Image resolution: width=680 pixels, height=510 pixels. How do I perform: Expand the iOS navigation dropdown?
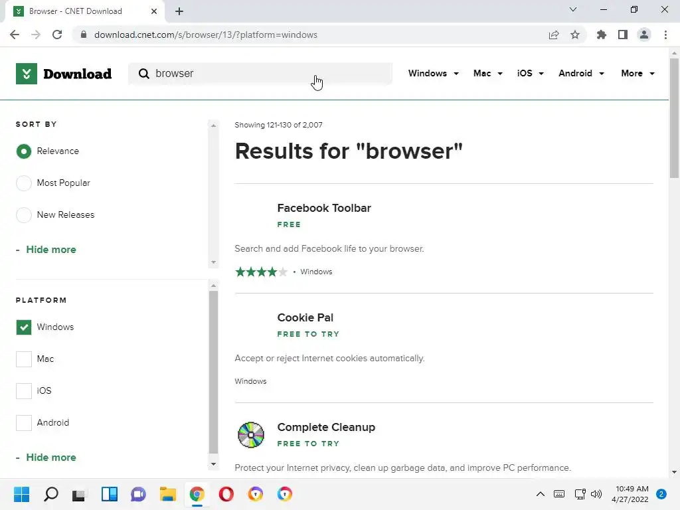[530, 73]
